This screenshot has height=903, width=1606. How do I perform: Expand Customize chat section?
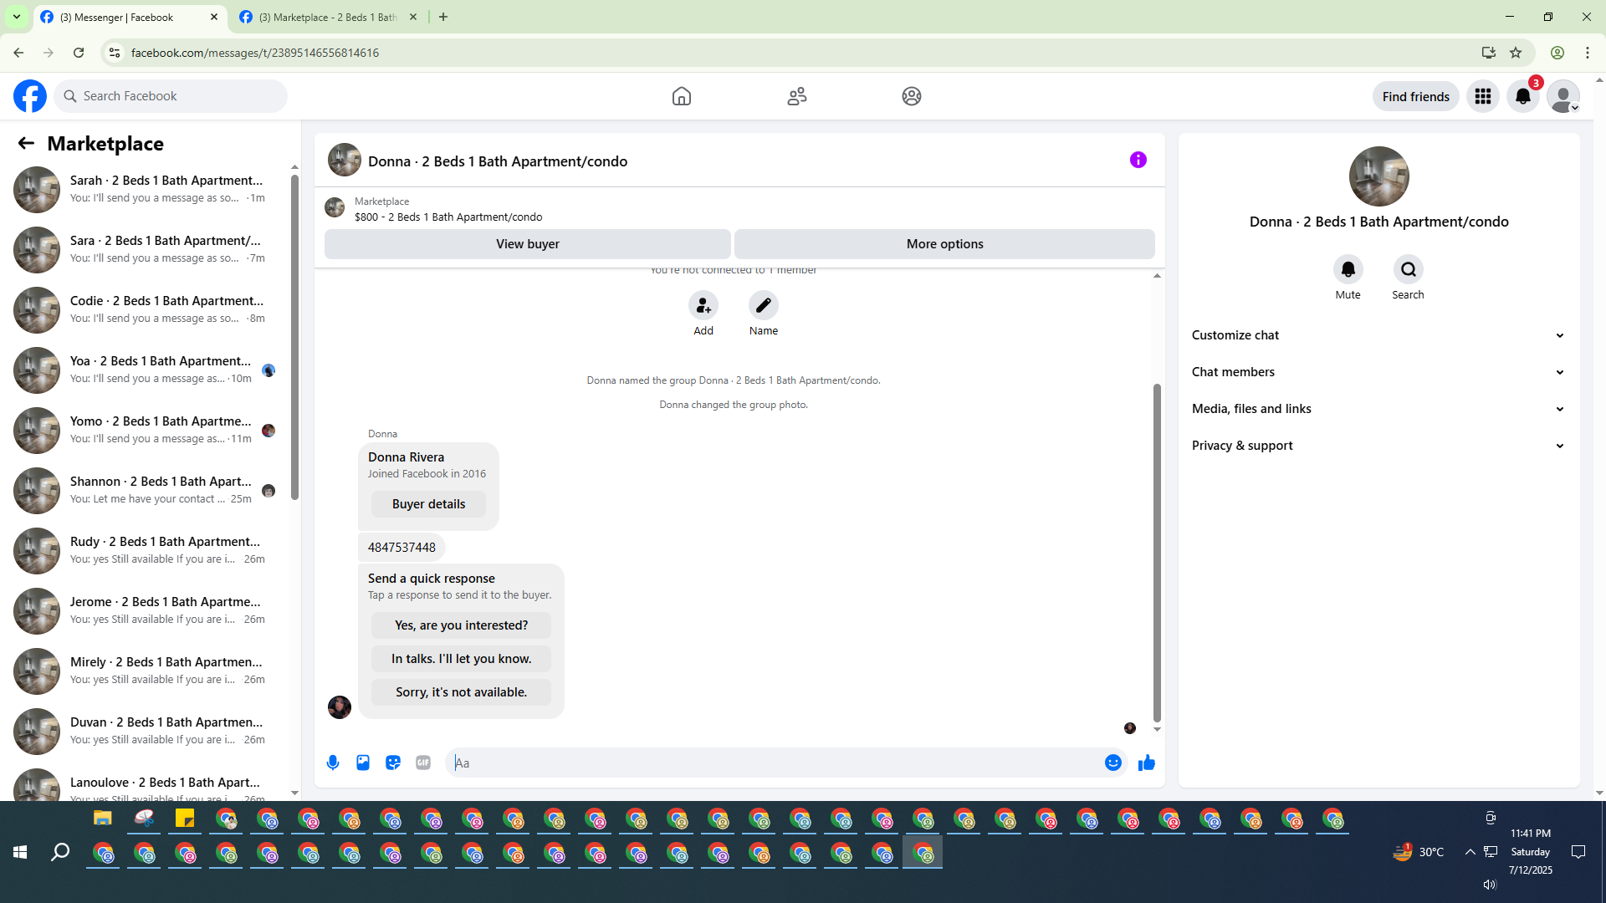click(1378, 335)
